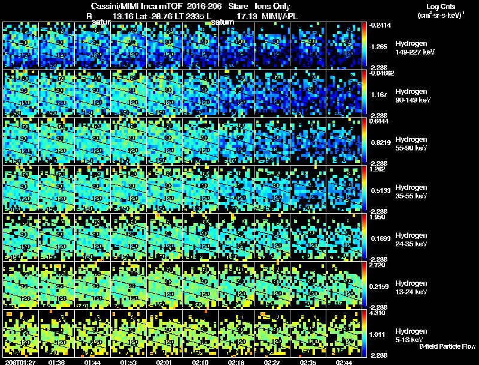Open the Hydrogen 90-149 keV panel at 02:18
The height and width of the screenshot is (365, 479).
[x=236, y=93]
